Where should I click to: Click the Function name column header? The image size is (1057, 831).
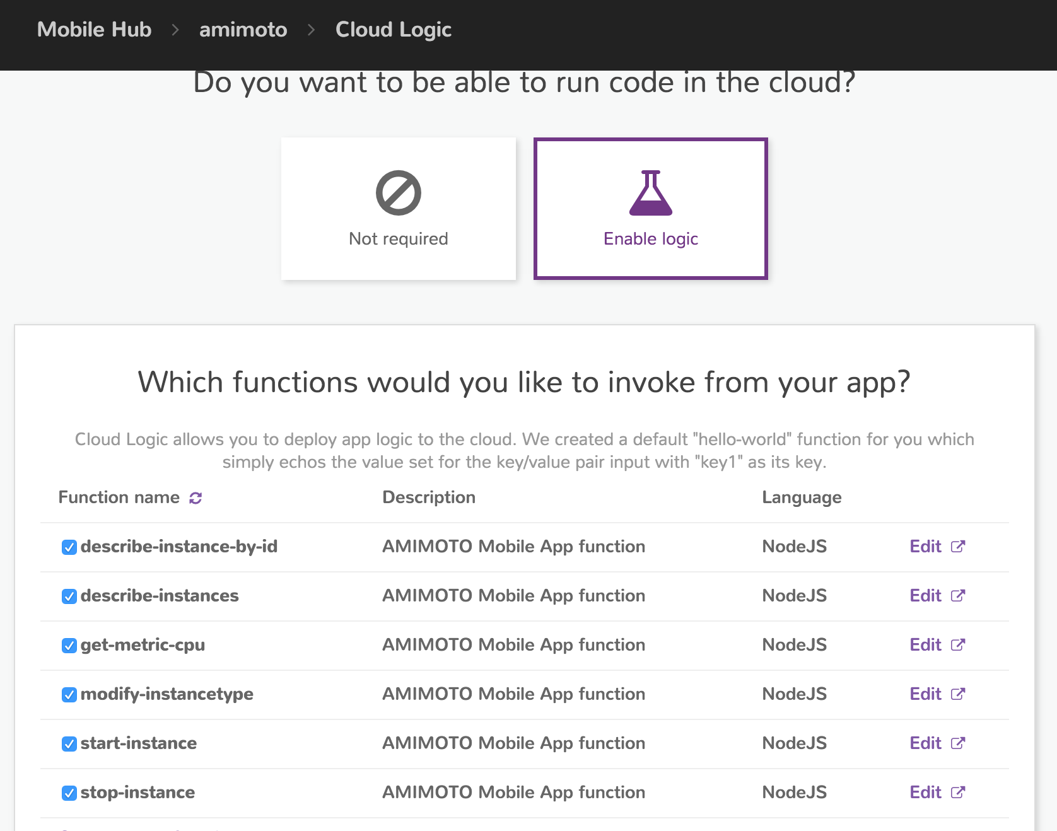(x=119, y=497)
